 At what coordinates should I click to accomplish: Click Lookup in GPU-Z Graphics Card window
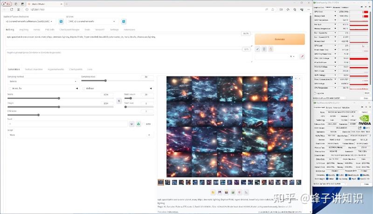coord(365,112)
